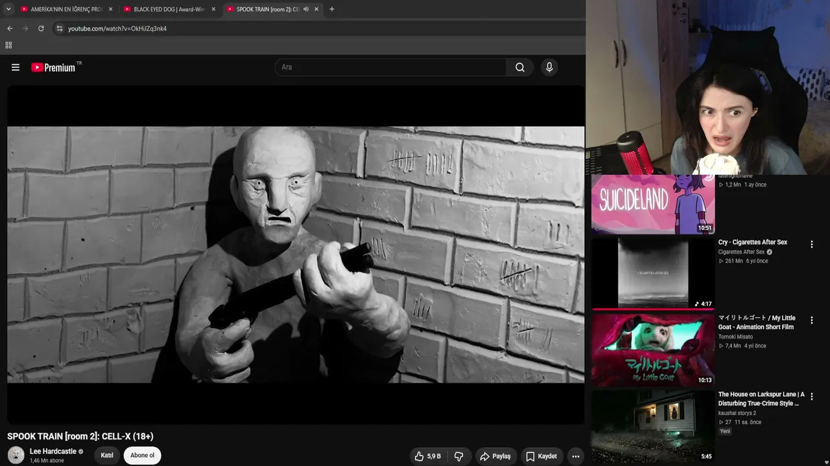Start voice search with the microphone

[x=549, y=67]
